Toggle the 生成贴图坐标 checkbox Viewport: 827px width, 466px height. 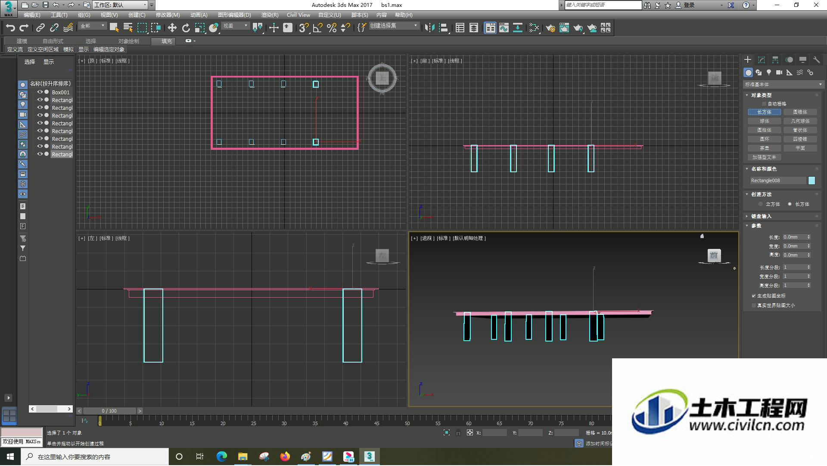pyautogui.click(x=754, y=296)
